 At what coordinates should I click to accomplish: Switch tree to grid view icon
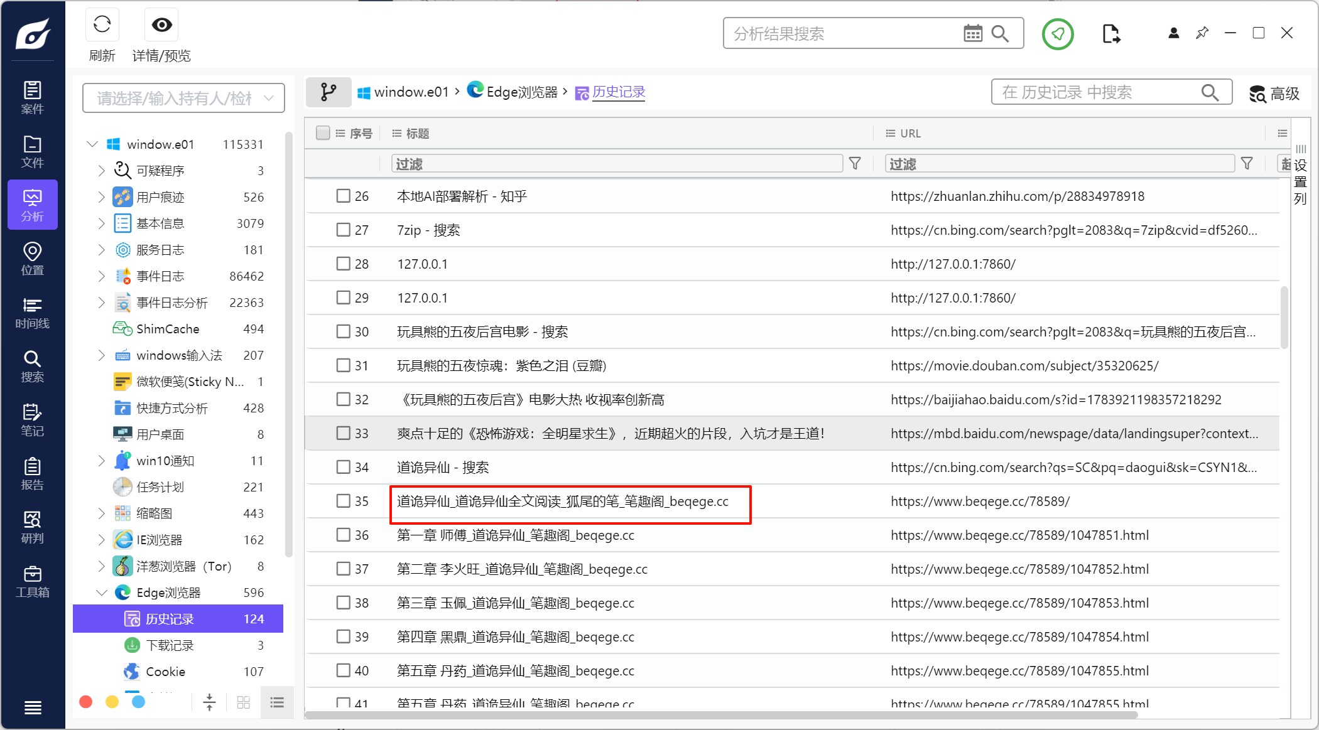point(244,702)
